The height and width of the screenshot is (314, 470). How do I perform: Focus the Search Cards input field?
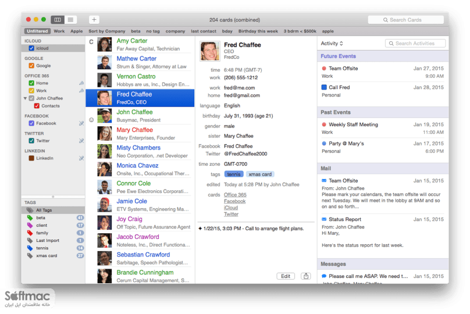point(406,20)
